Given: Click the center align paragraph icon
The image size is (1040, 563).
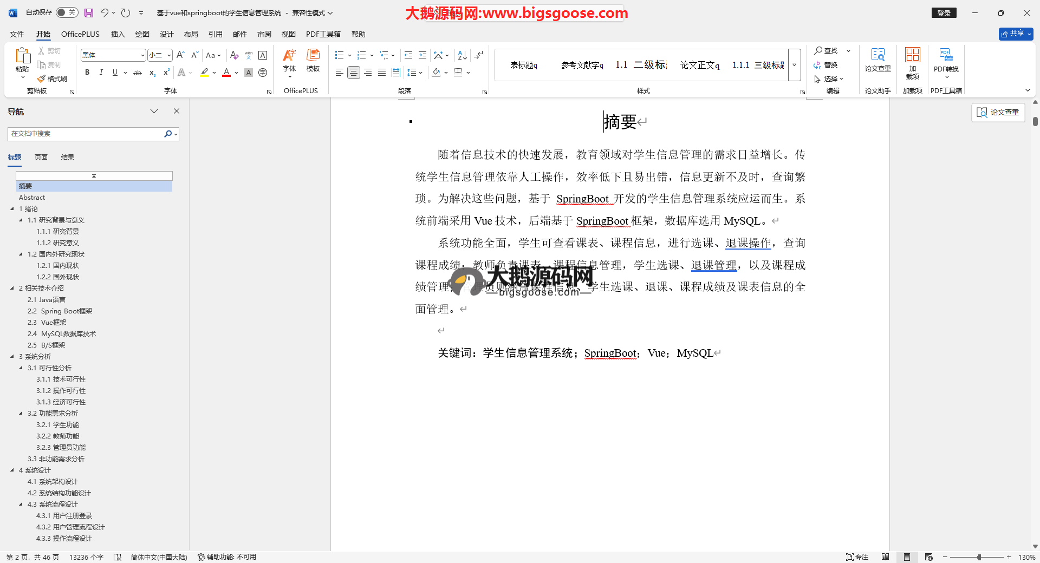Looking at the screenshot, I should tap(353, 73).
